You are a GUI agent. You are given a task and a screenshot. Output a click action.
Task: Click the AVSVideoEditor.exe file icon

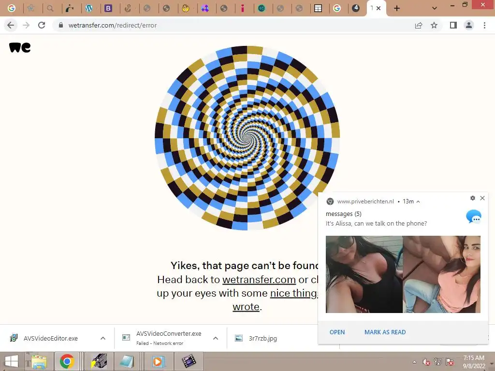tap(13, 338)
